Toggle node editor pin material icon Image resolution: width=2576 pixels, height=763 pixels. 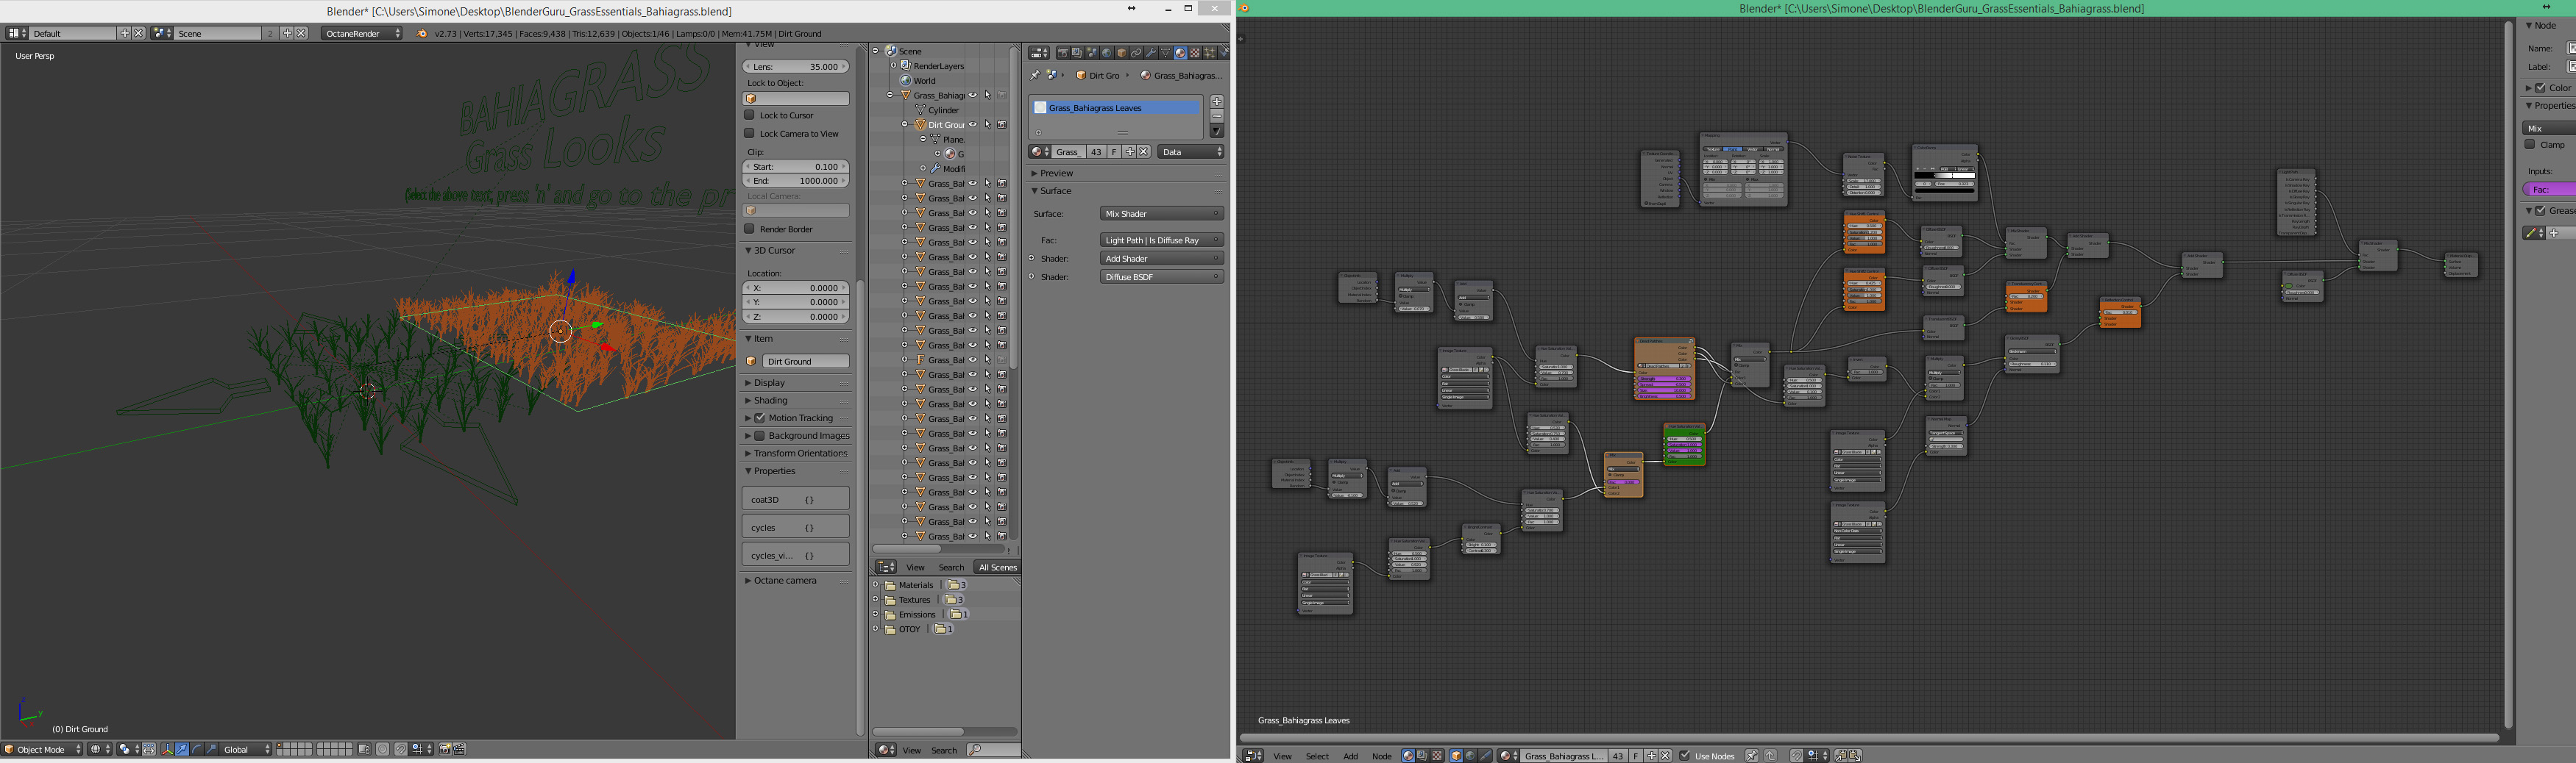[x=1752, y=756]
